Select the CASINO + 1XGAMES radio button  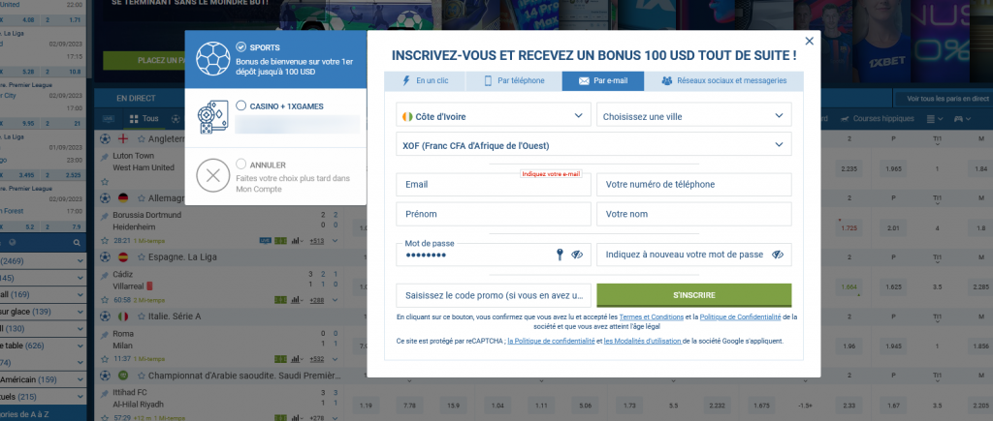point(240,106)
